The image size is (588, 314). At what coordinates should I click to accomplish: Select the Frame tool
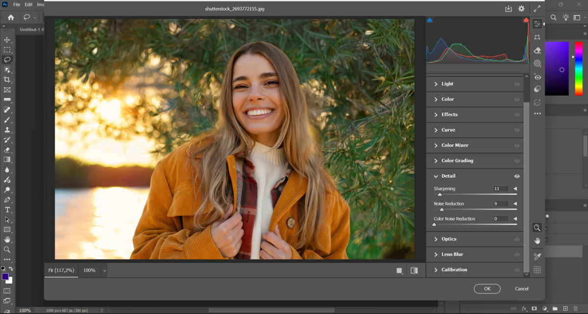click(x=7, y=90)
